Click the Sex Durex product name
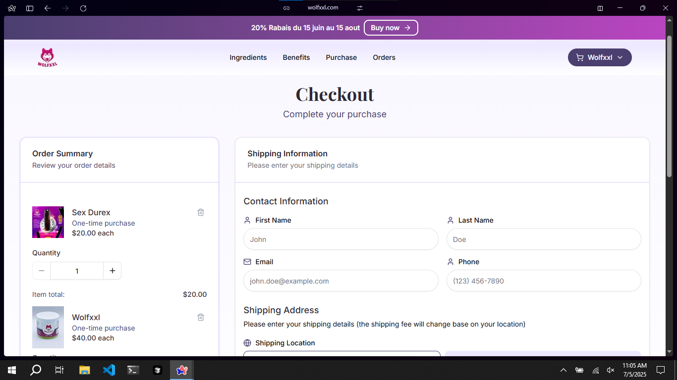The height and width of the screenshot is (380, 677). [x=91, y=212]
